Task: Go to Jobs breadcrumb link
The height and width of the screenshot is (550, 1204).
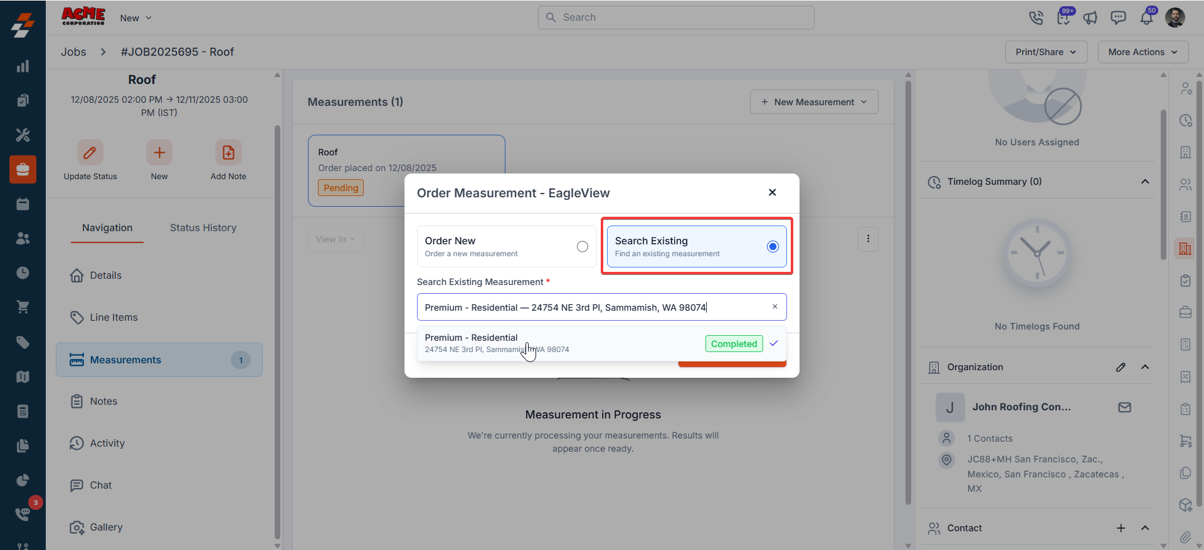Action: 73,52
